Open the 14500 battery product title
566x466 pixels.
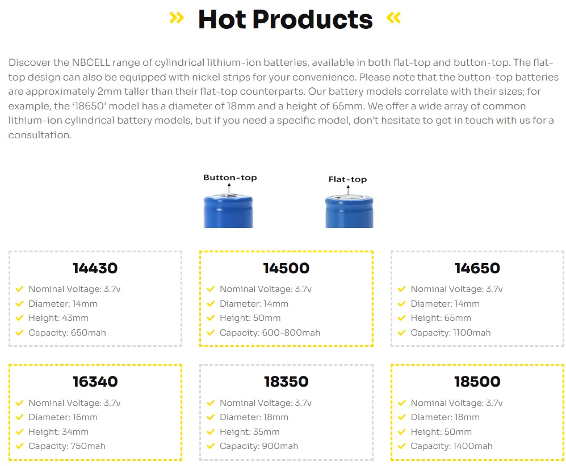pyautogui.click(x=286, y=268)
